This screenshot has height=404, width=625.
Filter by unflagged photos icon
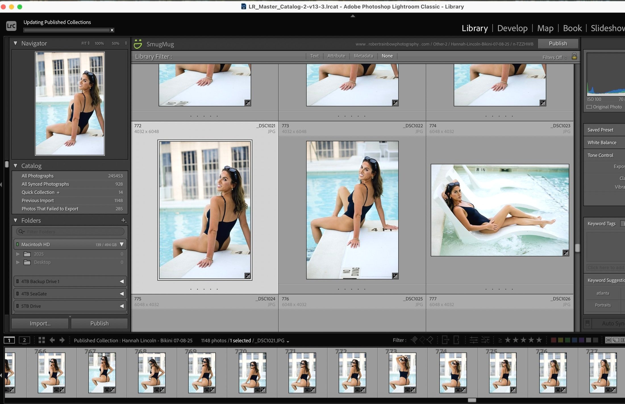coord(422,340)
